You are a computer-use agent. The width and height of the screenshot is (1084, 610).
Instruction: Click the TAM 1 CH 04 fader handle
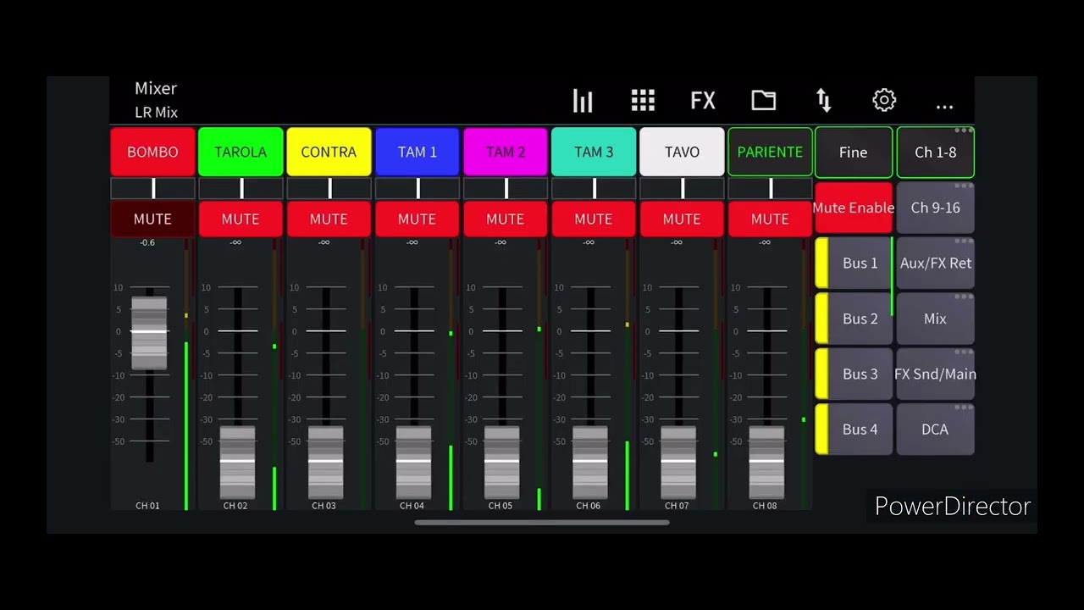click(413, 463)
